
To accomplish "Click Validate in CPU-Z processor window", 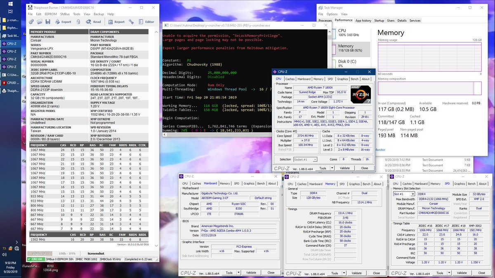I will pyautogui.click(x=344, y=168).
